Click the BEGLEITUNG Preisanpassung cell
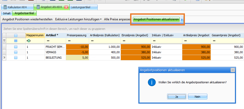This screenshot has width=244, height=109. click(77, 58)
